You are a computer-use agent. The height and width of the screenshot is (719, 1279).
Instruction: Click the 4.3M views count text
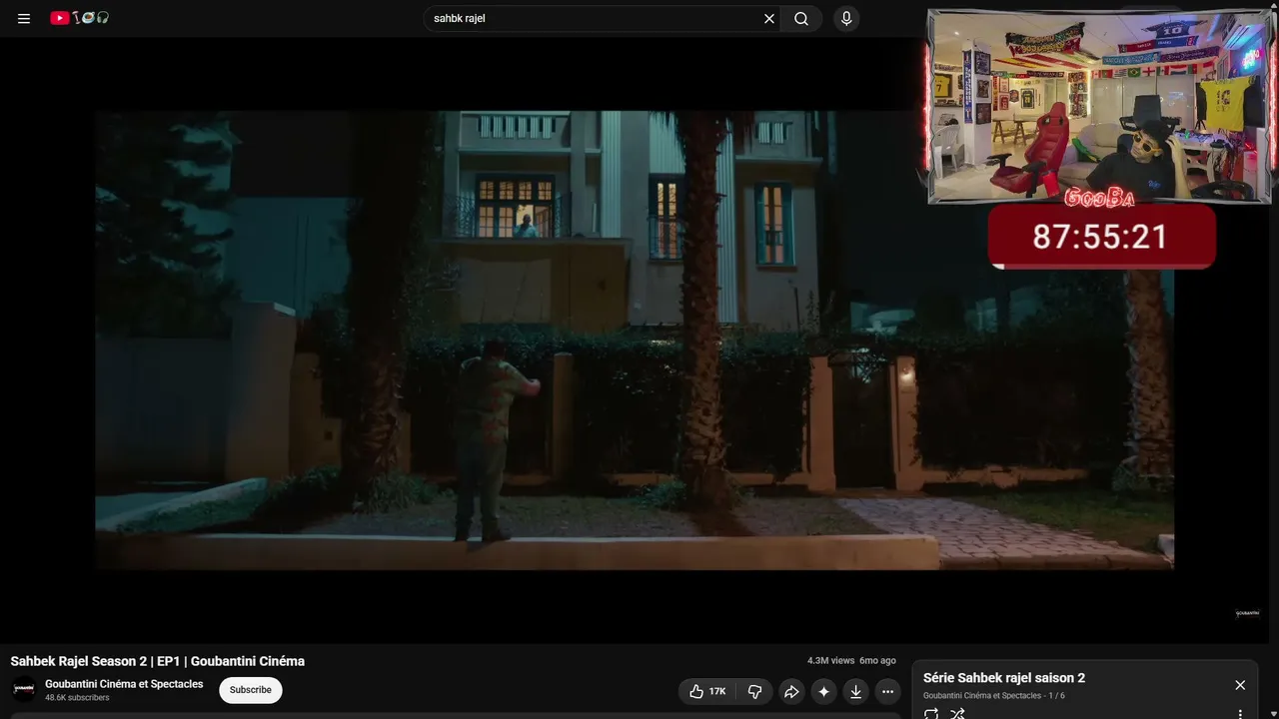click(831, 661)
